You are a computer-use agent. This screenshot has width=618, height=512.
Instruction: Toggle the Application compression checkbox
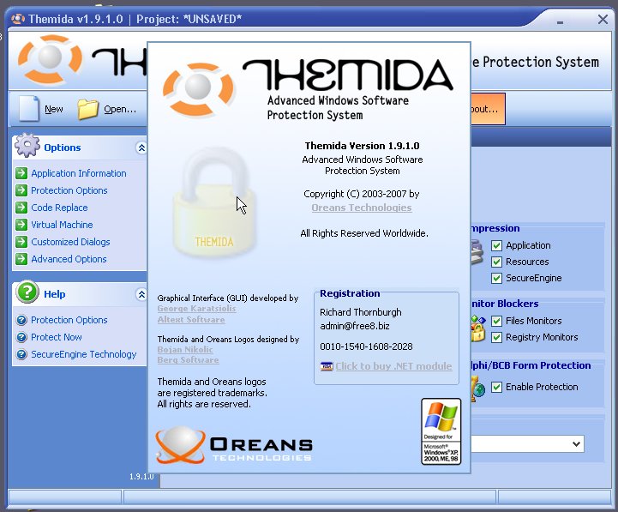pos(496,245)
